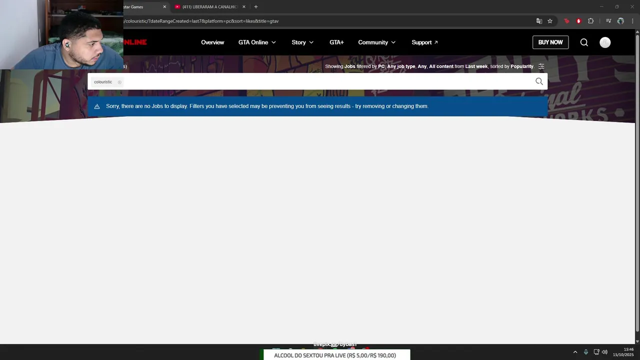Viewport: 640px width, 360px height.
Task: Open the jobs filter settings icon
Action: click(541, 66)
